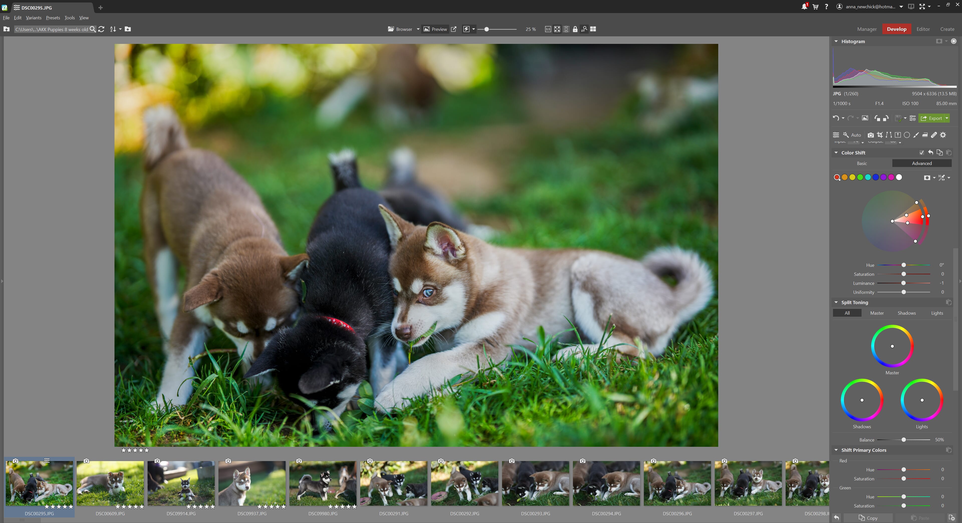This screenshot has height=523, width=962.
Task: Select the Shadows split toning tab
Action: 906,313
